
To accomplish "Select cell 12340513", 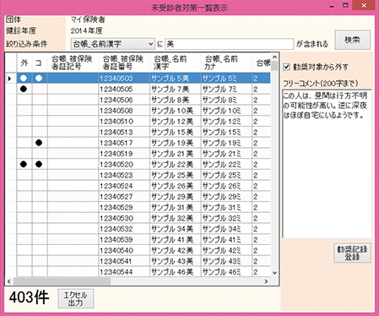I will click(124, 132).
